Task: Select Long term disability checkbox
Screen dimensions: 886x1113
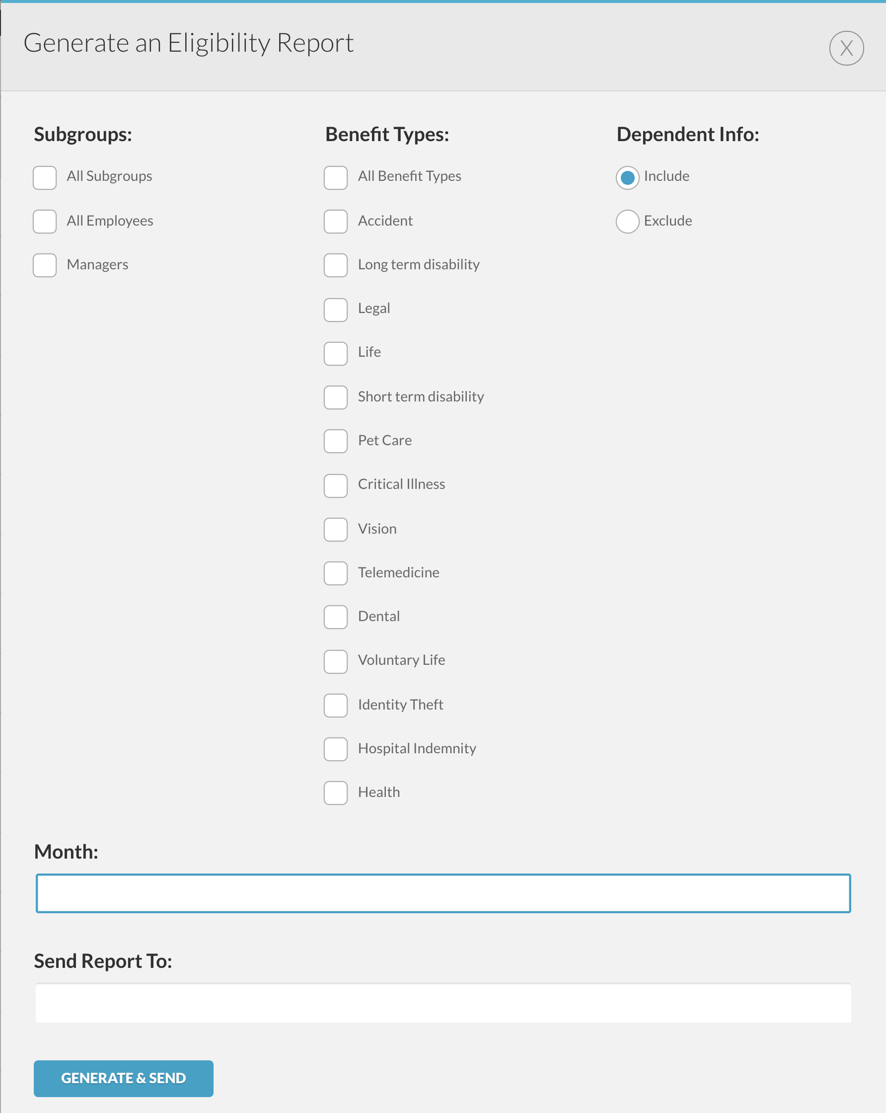Action: (x=336, y=265)
